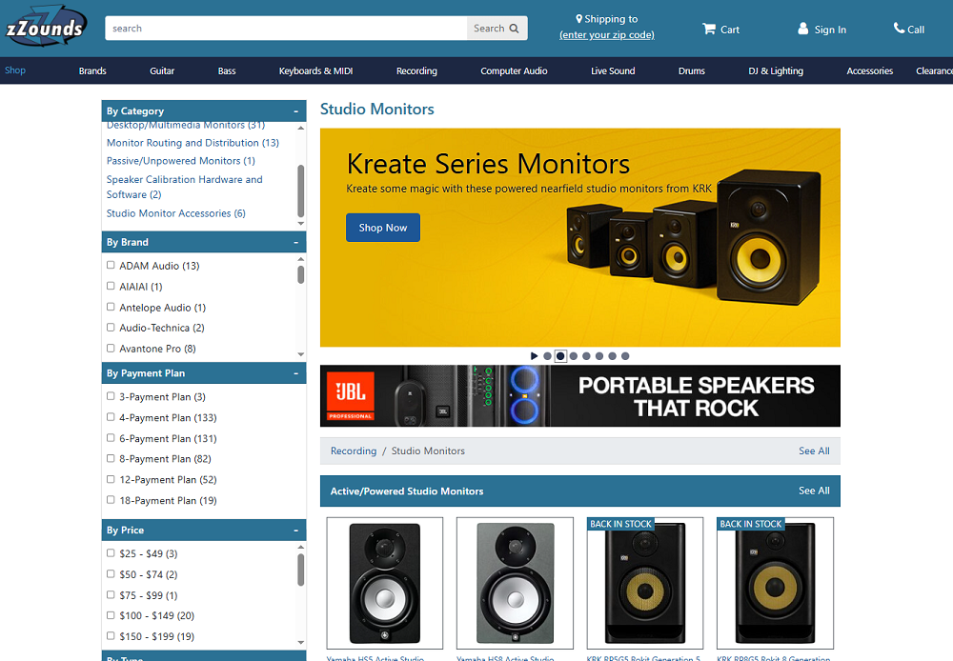This screenshot has height=661, width=953.
Task: Select the first carousel slide dot
Action: [548, 356]
